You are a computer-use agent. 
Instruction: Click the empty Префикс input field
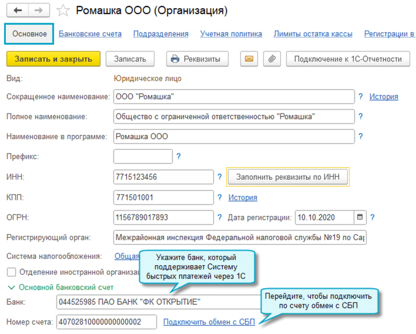[x=143, y=157]
